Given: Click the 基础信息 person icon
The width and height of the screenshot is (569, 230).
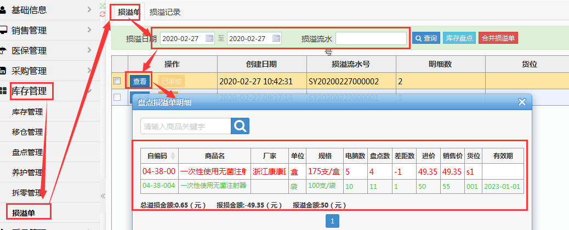Looking at the screenshot, I should click(3, 10).
